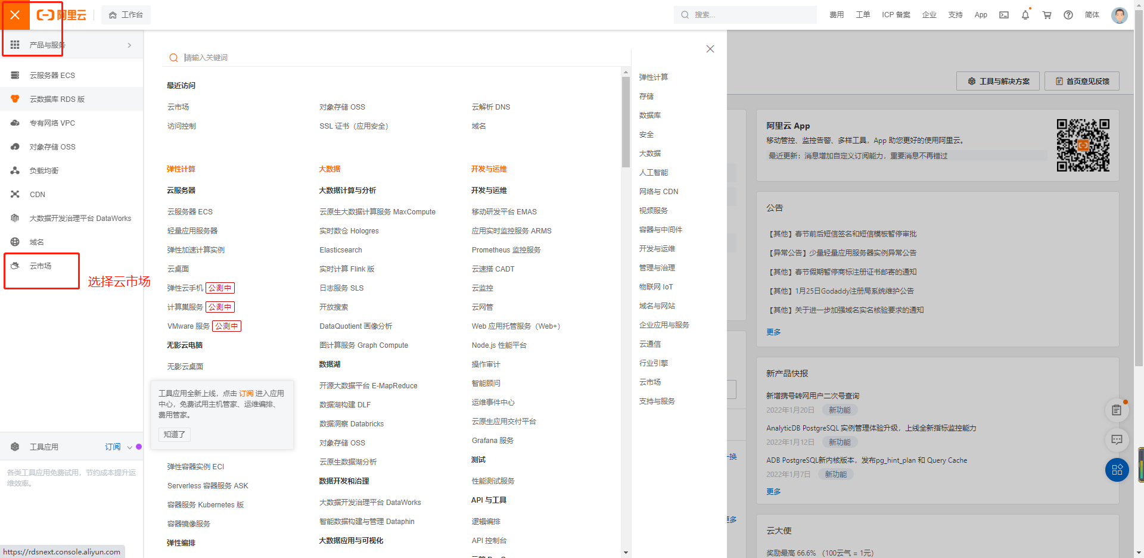Open the 企业 top menu

[929, 15]
